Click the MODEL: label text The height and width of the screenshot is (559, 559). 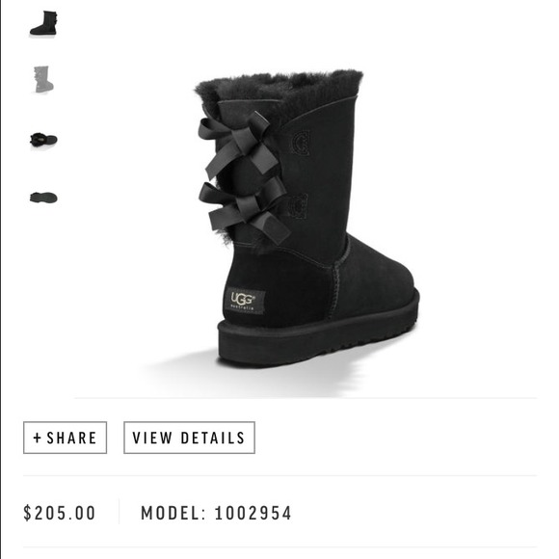click(x=173, y=513)
